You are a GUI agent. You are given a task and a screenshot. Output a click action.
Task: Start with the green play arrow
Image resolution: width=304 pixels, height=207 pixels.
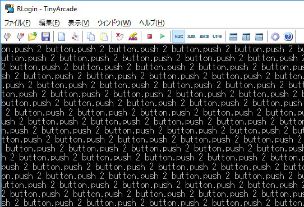(162, 36)
